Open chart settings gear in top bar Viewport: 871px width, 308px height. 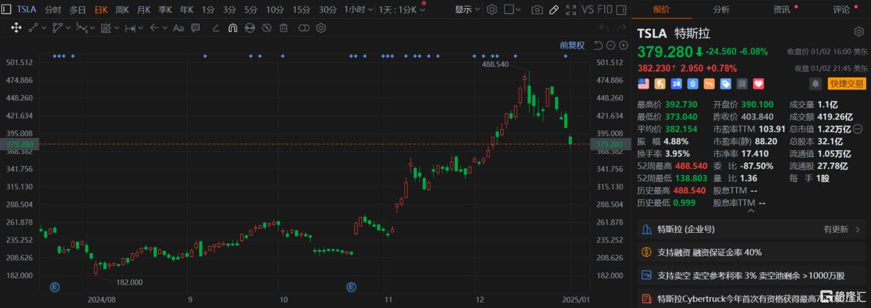tap(492, 10)
